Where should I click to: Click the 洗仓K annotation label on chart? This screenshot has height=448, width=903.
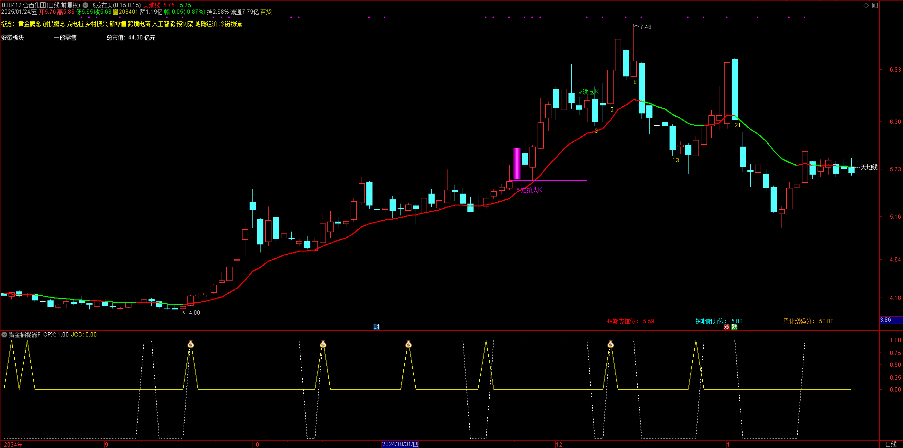tap(589, 92)
